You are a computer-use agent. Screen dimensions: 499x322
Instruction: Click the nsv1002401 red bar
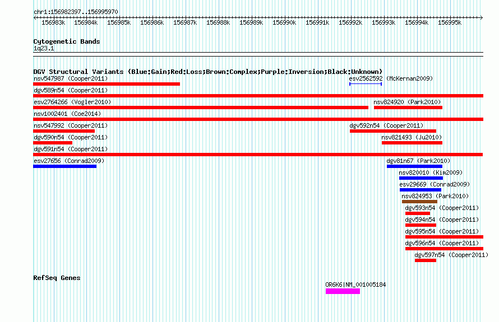point(258,119)
